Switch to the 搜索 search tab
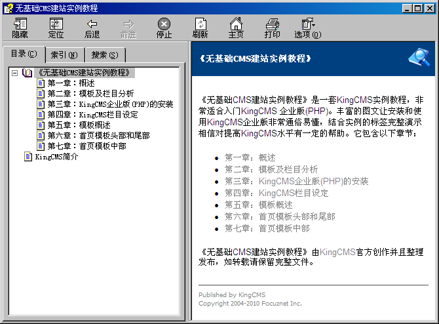 [x=105, y=55]
